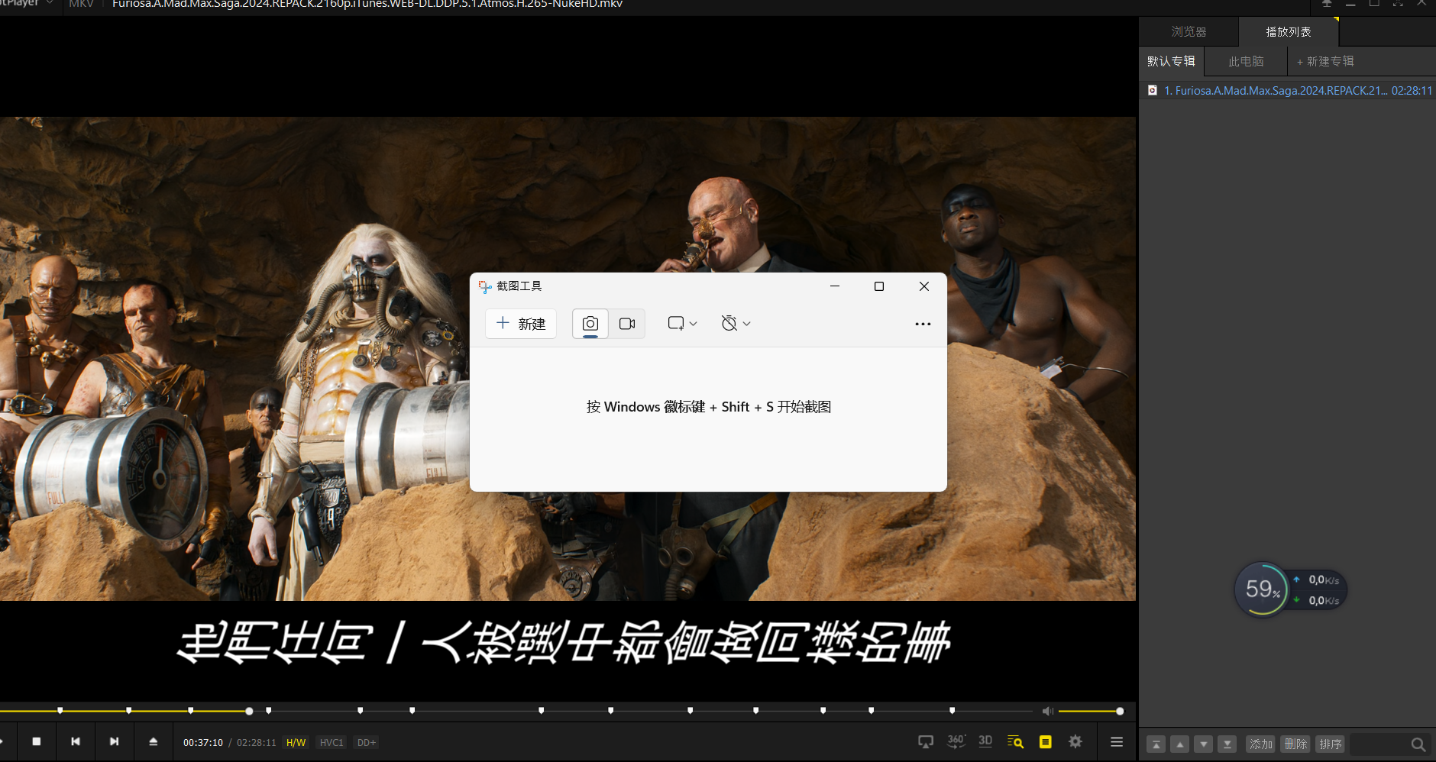1436x762 pixels.
Task: Click the DD+ audio codec badge
Action: (x=367, y=742)
